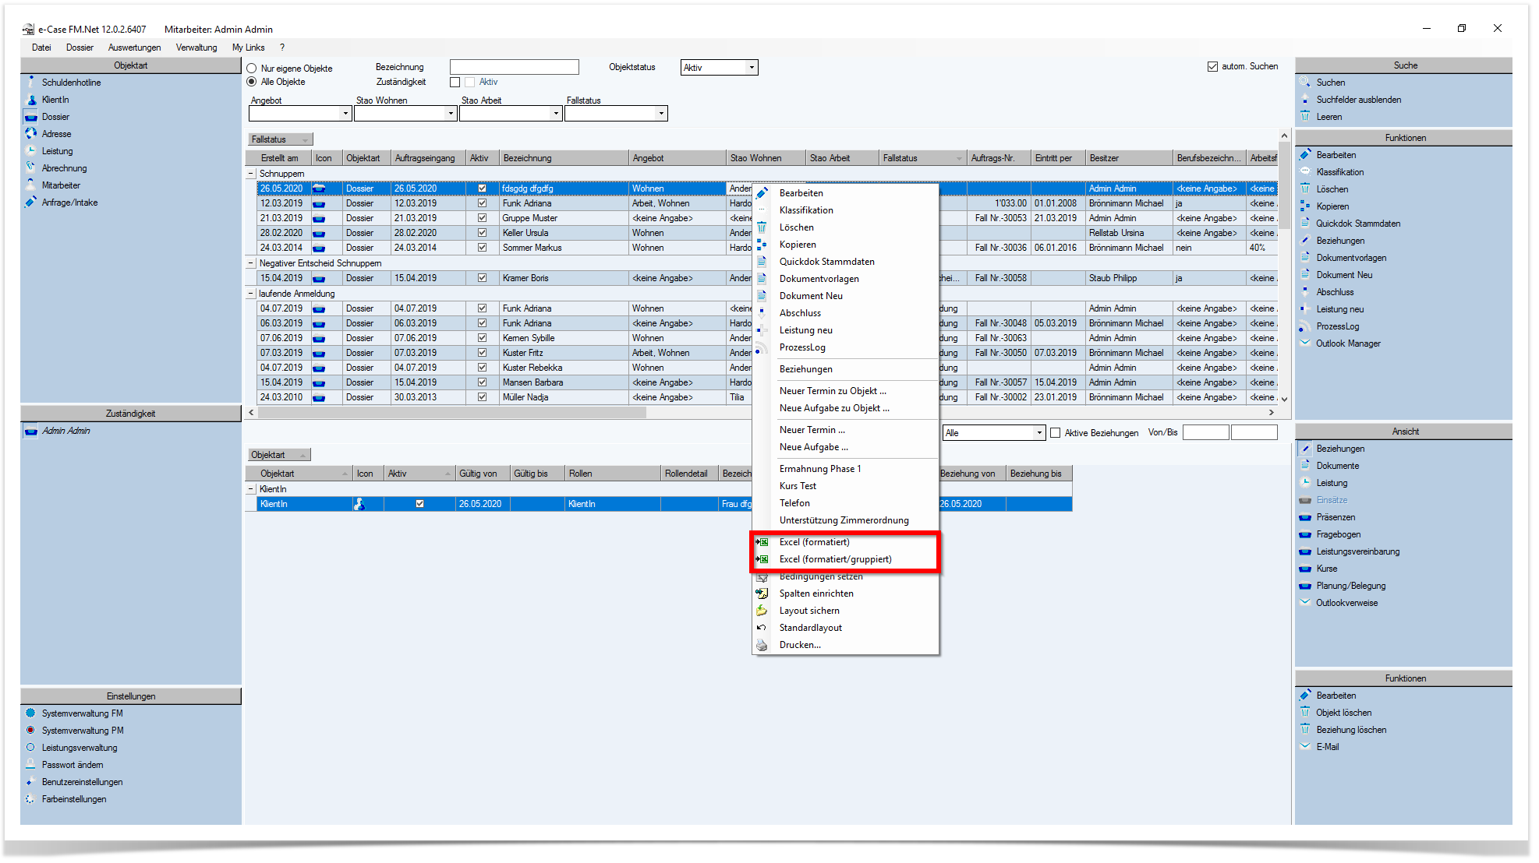Collapse the laufende Anmeldung group
The image size is (1539, 863).
point(251,294)
